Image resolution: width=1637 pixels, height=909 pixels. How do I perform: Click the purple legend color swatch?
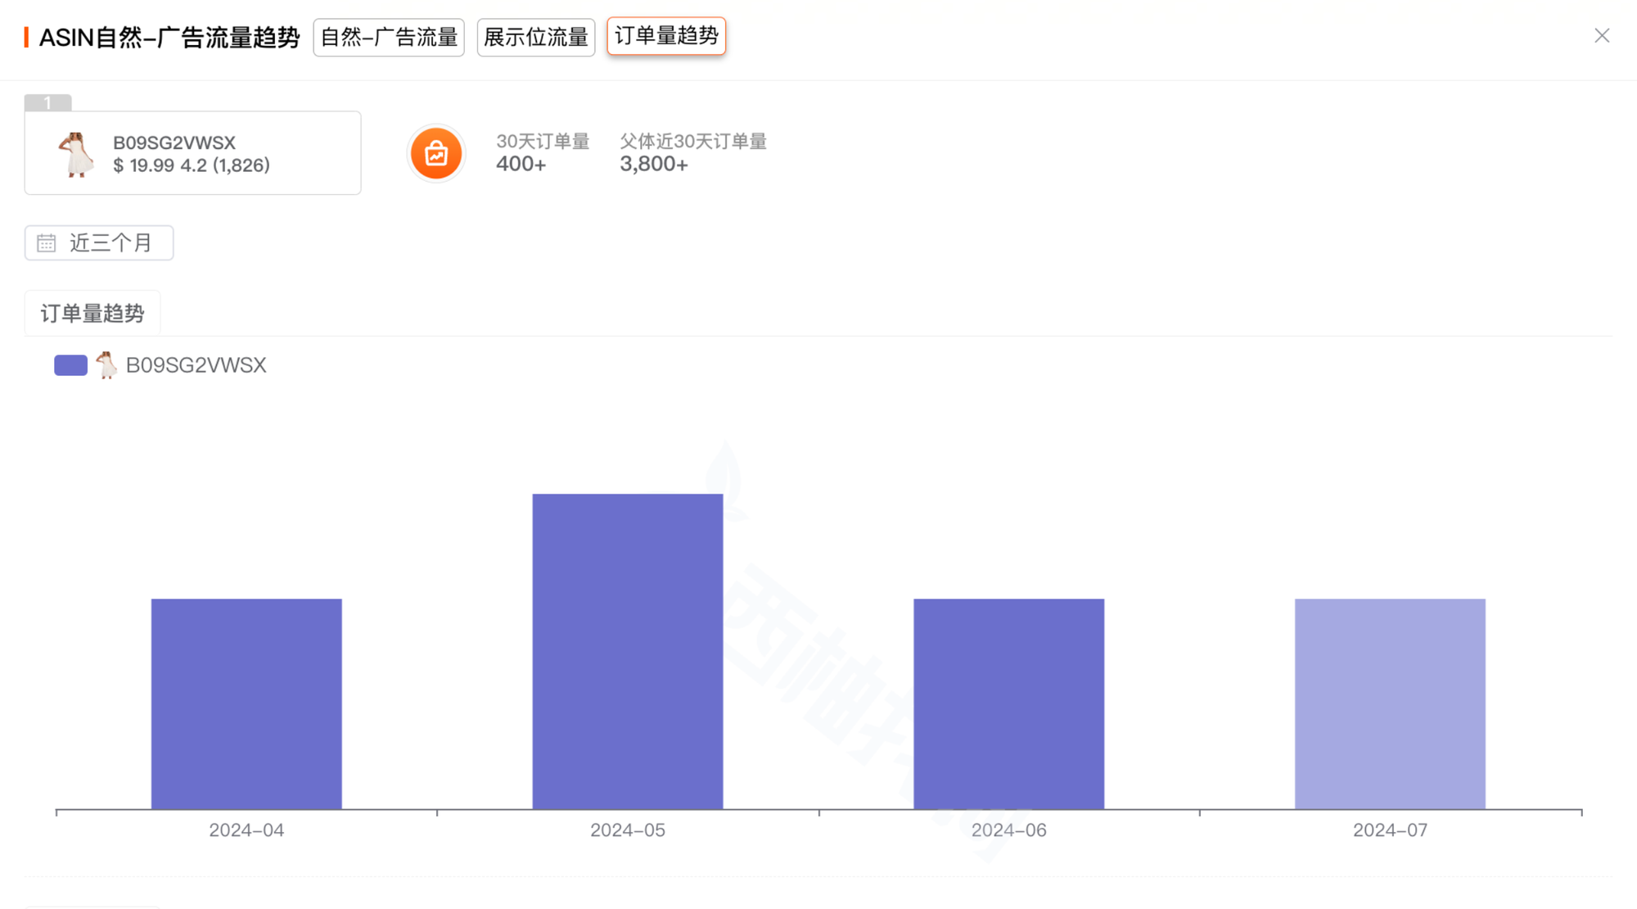(70, 365)
